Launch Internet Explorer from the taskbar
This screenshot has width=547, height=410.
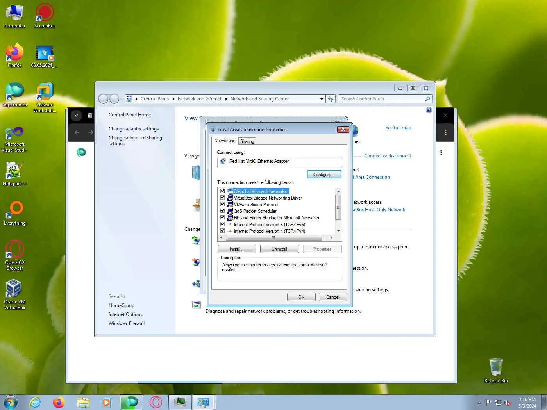(x=35, y=402)
